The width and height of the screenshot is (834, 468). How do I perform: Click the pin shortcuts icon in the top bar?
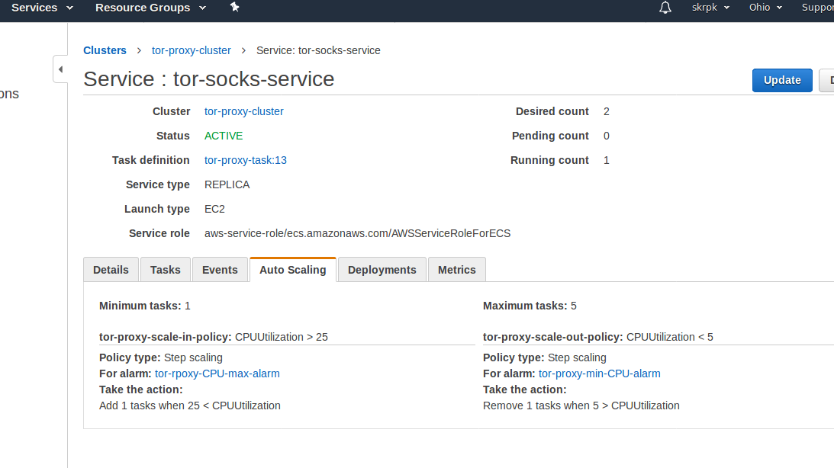(235, 8)
